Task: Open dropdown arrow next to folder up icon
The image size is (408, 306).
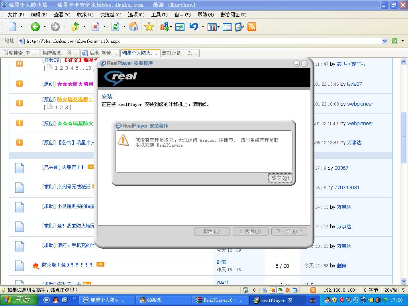Action: point(84,27)
